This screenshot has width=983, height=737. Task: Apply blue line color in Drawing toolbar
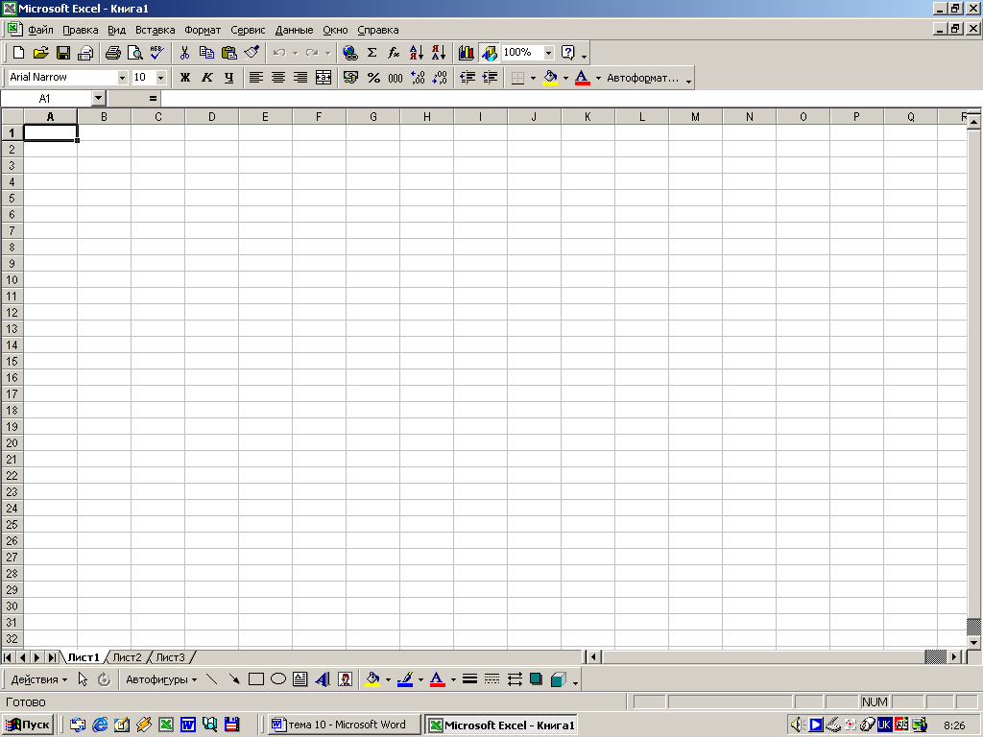click(x=405, y=679)
